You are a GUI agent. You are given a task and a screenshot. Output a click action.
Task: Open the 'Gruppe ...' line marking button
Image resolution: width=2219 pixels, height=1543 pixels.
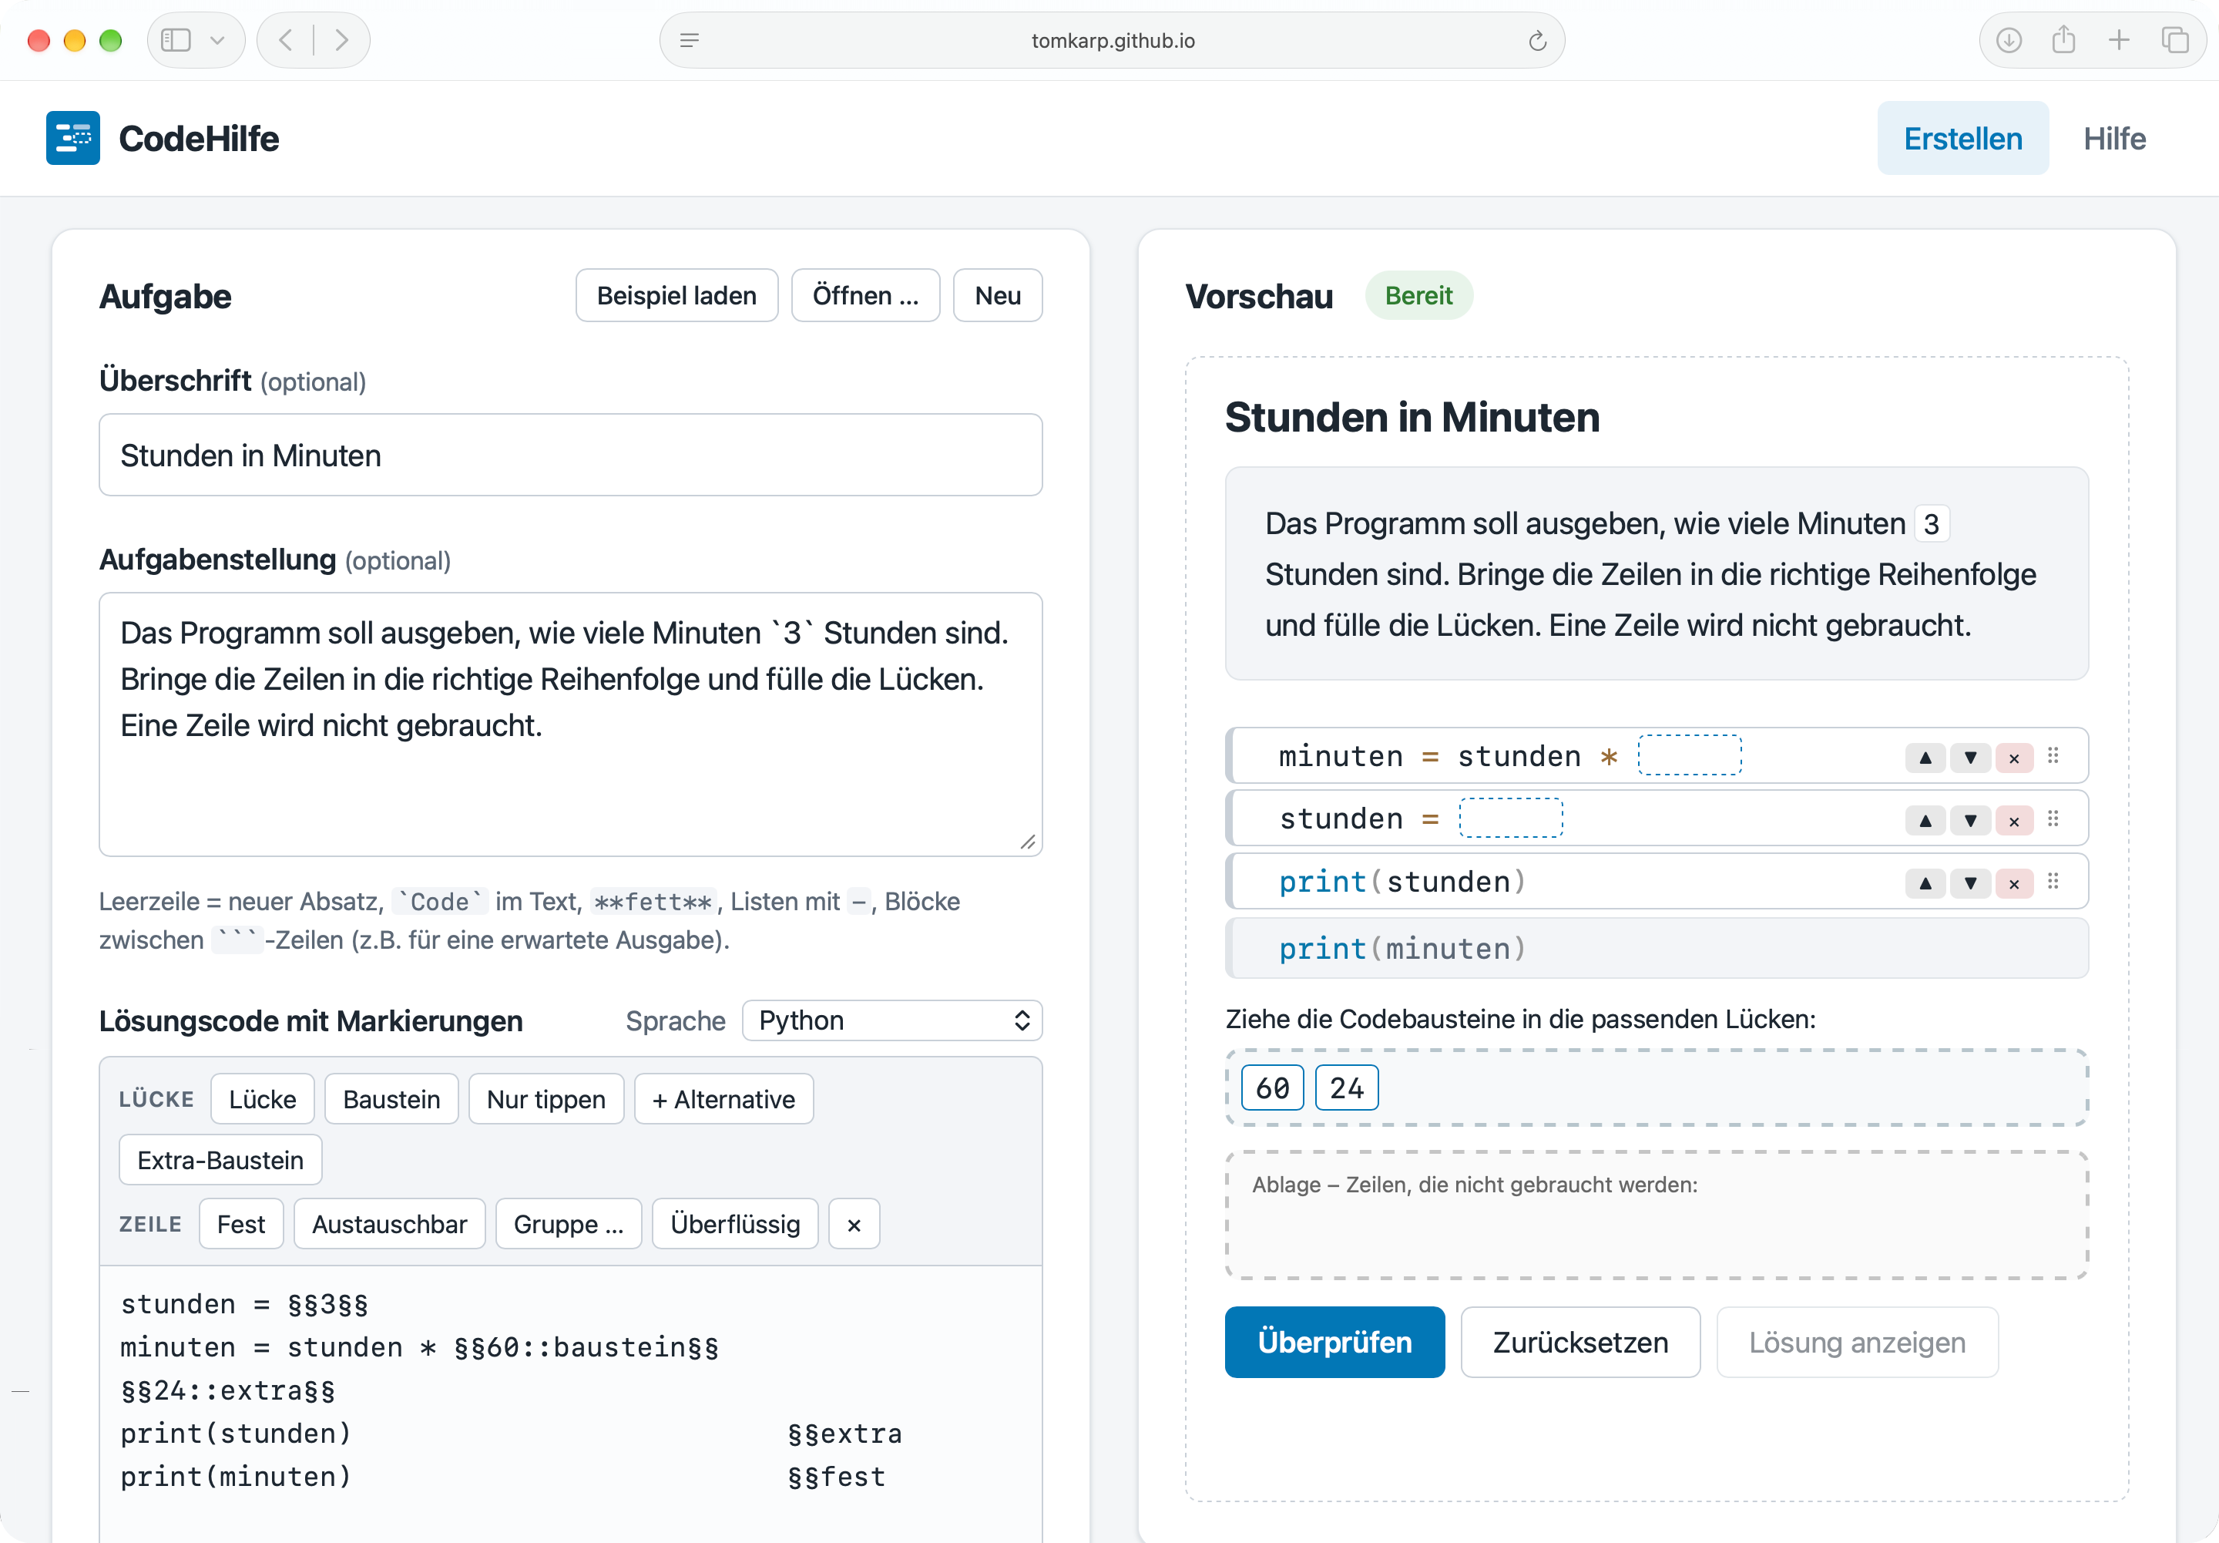(569, 1224)
